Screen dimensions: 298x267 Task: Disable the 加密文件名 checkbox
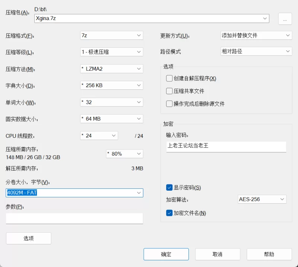click(x=169, y=213)
